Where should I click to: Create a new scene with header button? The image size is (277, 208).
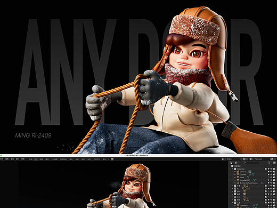coord(244,159)
